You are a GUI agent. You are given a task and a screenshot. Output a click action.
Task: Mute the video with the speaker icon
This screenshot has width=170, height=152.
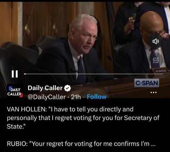pos(156,41)
